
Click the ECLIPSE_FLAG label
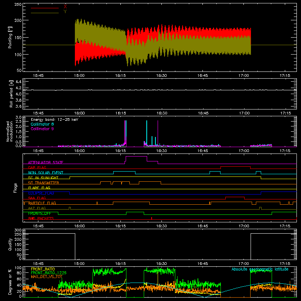(41, 193)
